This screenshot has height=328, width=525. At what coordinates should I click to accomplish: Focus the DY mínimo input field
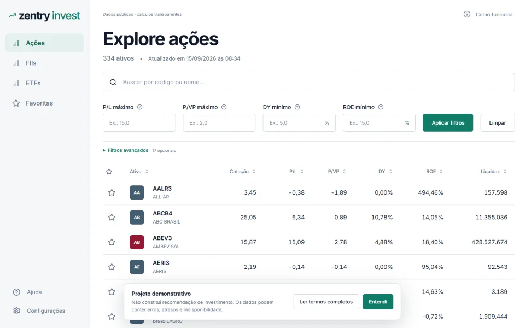coord(299,123)
